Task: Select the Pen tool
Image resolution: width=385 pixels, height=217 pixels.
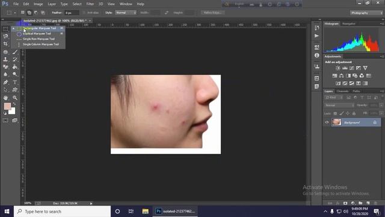Action: point(5,82)
